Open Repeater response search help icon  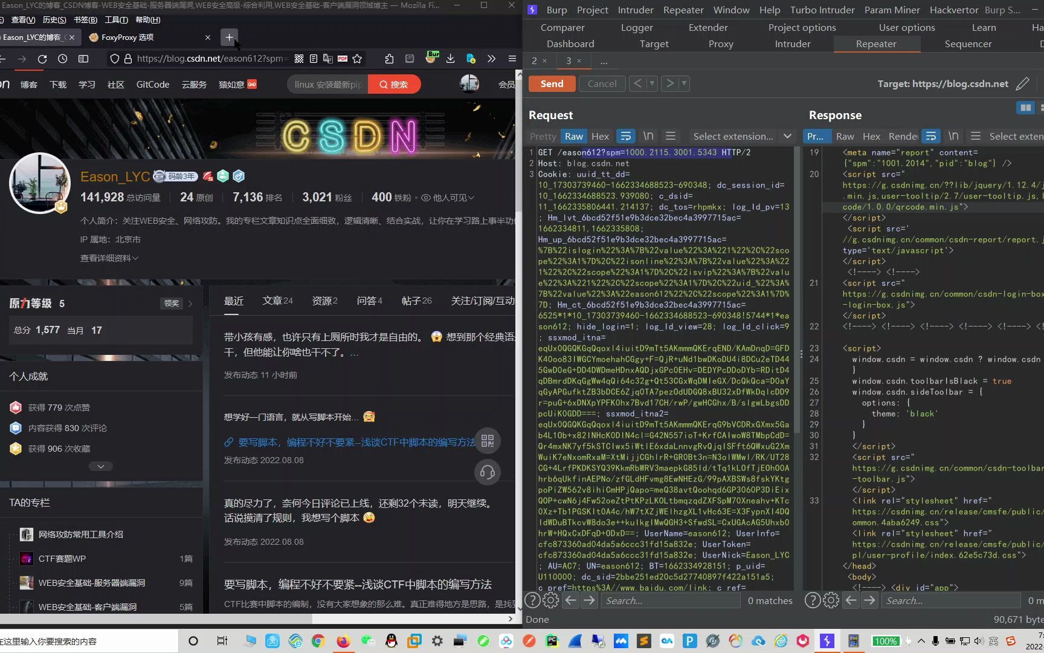tap(813, 600)
